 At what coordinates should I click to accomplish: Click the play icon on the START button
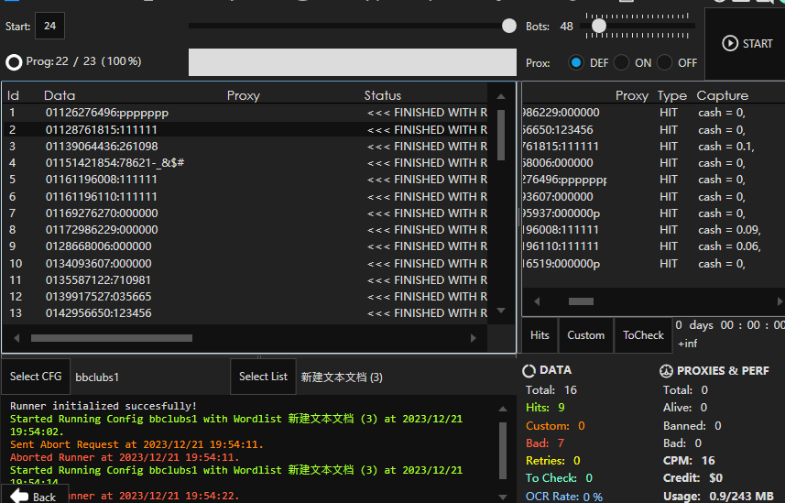click(730, 43)
